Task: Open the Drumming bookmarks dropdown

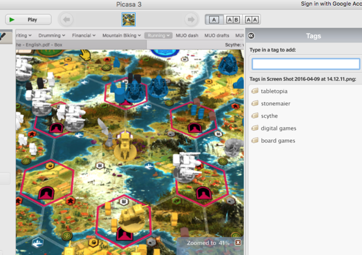Action: click(51, 35)
